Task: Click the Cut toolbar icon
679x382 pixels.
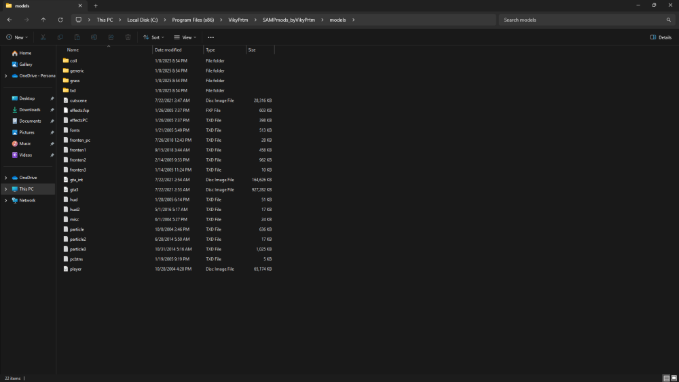Action: [43, 37]
